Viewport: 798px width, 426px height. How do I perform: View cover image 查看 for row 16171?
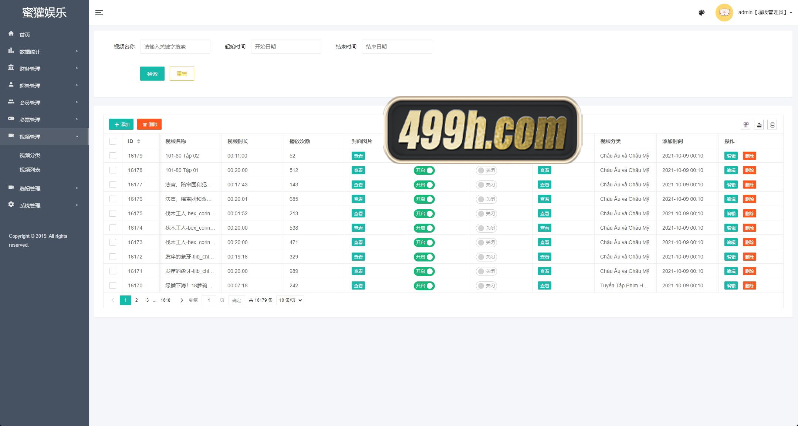pos(358,271)
